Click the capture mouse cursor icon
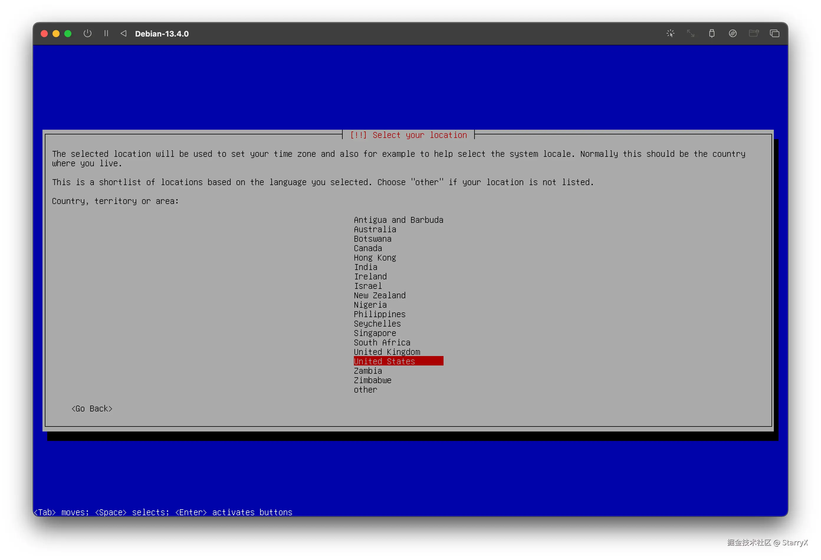Image resolution: width=821 pixels, height=560 pixels. click(x=670, y=34)
